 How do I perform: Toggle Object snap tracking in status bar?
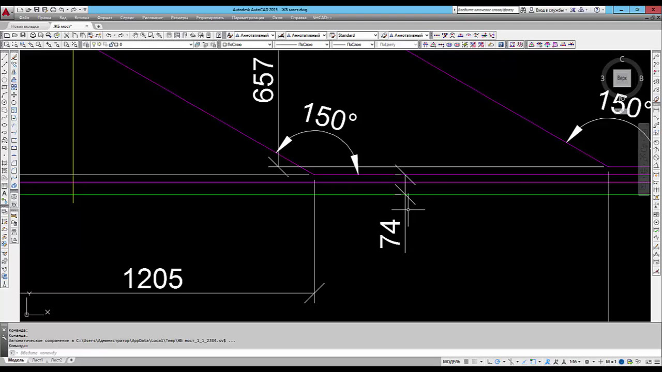coord(524,362)
